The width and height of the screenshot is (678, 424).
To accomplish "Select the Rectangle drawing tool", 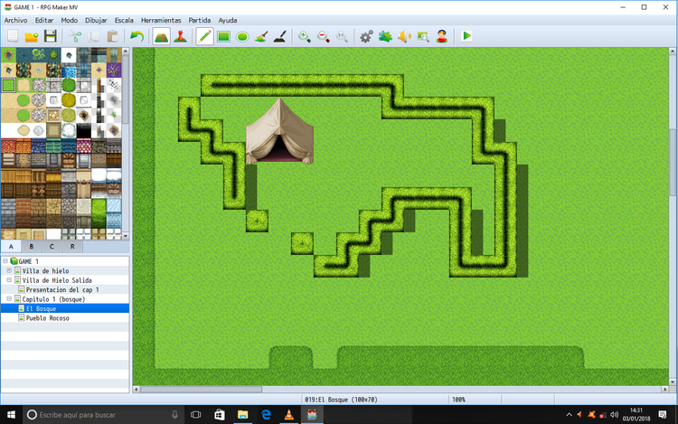I will click(223, 36).
